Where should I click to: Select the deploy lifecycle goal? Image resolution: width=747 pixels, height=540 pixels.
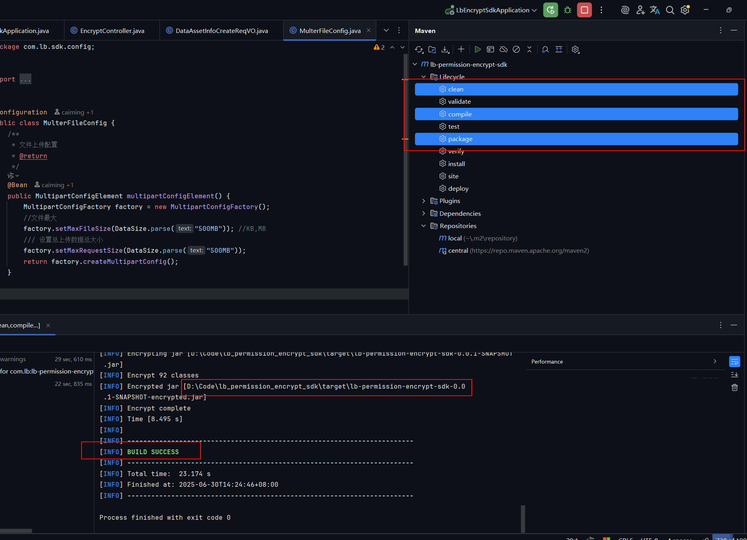[x=458, y=188]
